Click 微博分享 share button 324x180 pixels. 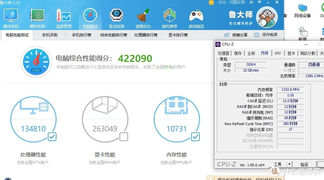pyautogui.click(x=236, y=35)
